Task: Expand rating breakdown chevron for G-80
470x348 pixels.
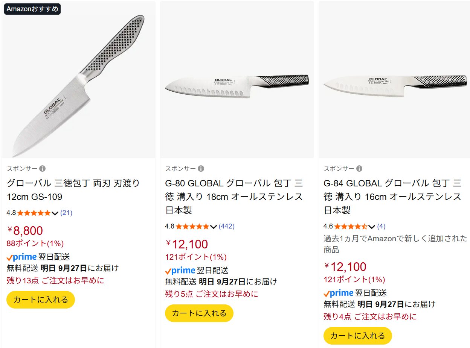Action: click(214, 227)
